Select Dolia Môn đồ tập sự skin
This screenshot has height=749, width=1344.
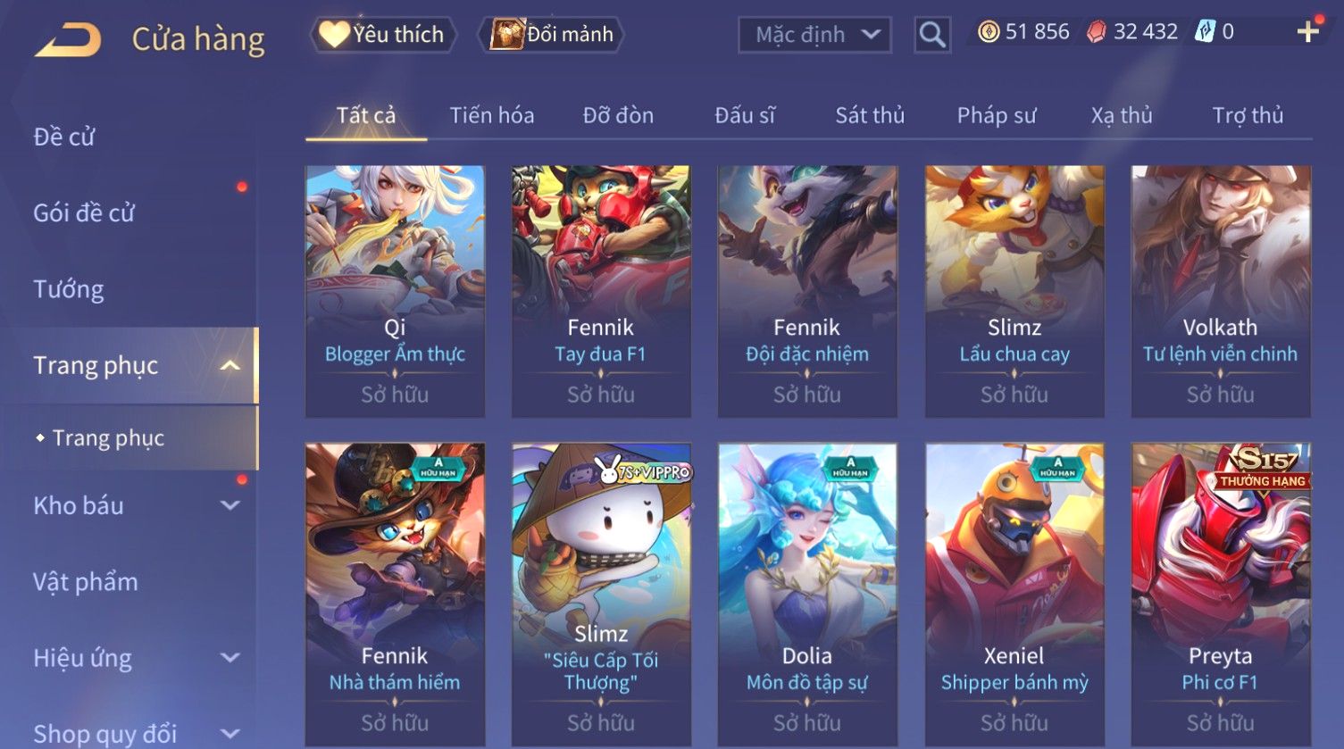(807, 595)
